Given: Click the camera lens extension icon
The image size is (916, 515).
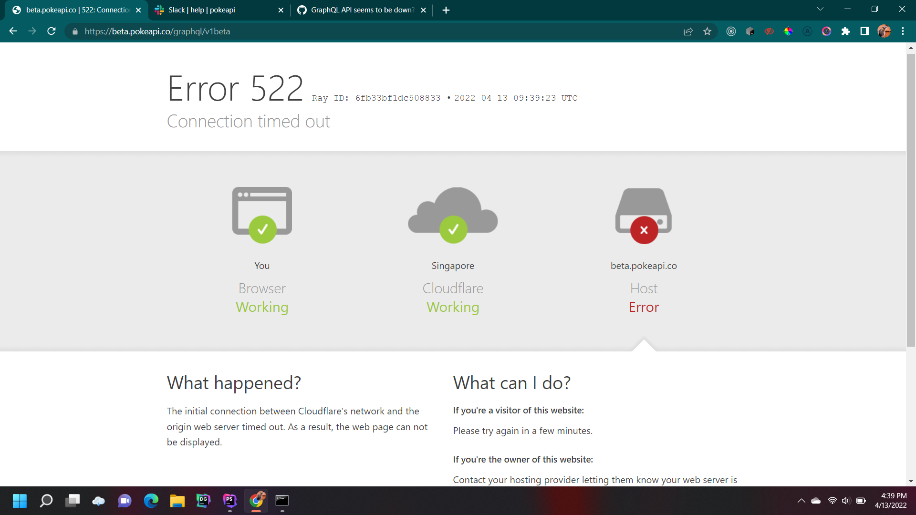Looking at the screenshot, I should pyautogui.click(x=827, y=31).
